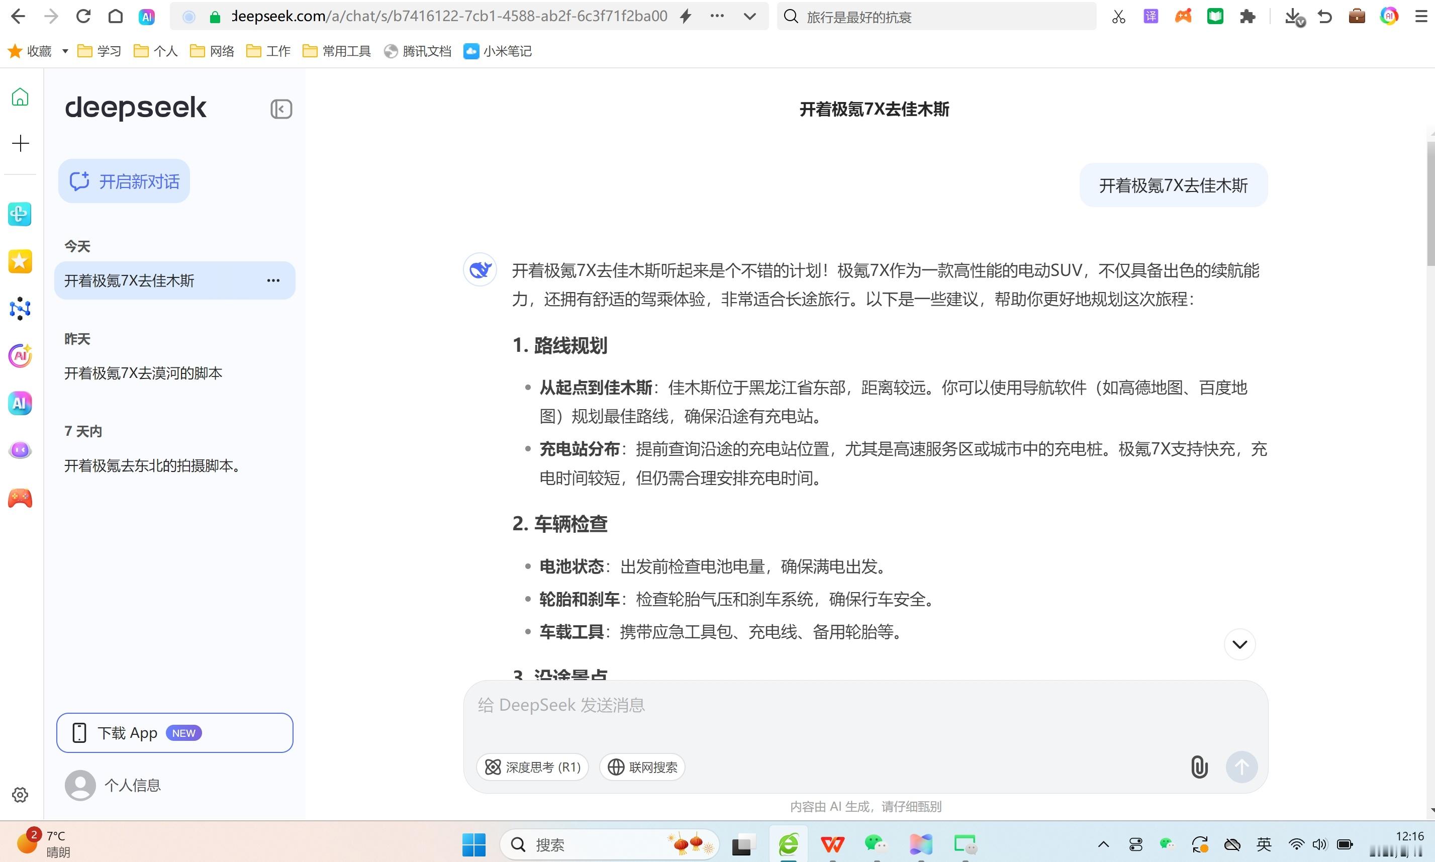Image resolution: width=1435 pixels, height=862 pixels.
Task: Open yesterday's chat 开着极氪7X去漠河的脚本
Action: coord(143,373)
